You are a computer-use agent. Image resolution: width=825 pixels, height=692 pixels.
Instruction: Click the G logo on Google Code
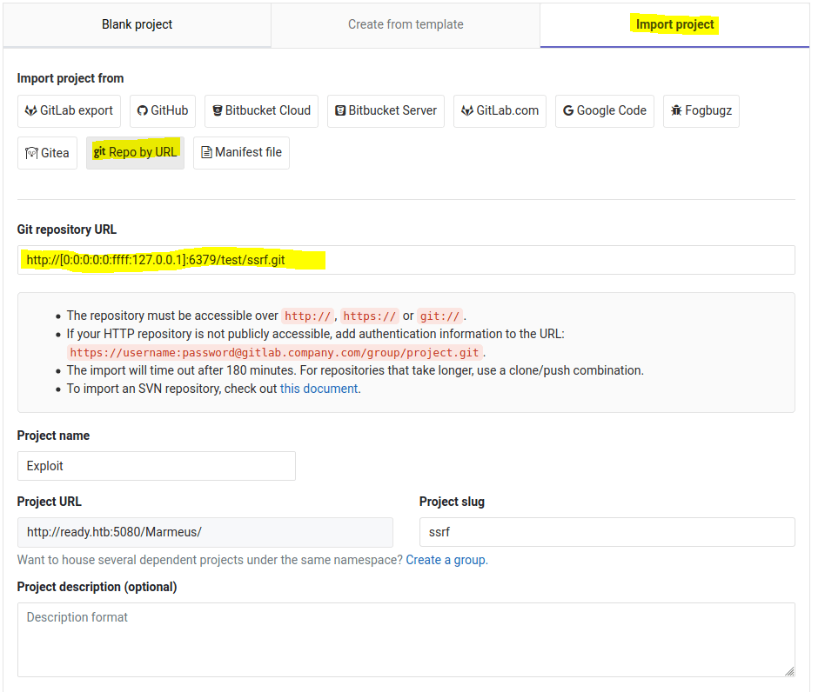[x=568, y=111]
